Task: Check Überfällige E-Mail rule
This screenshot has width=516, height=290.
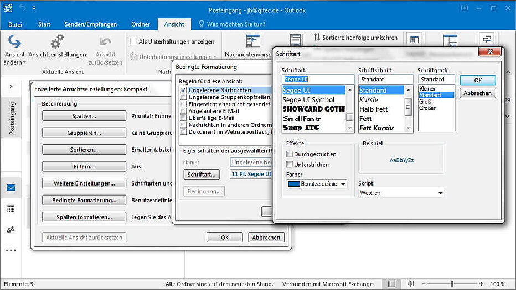Action: coord(183,118)
